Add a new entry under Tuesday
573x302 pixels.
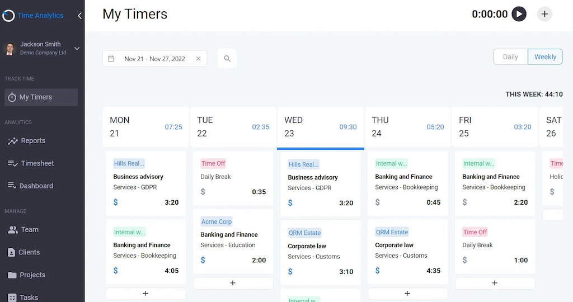(233, 283)
